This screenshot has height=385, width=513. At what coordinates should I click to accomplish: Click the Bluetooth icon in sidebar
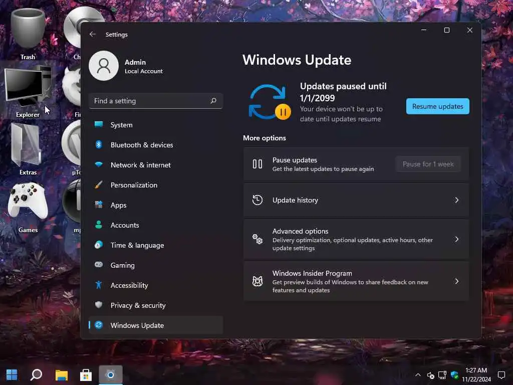(99, 145)
